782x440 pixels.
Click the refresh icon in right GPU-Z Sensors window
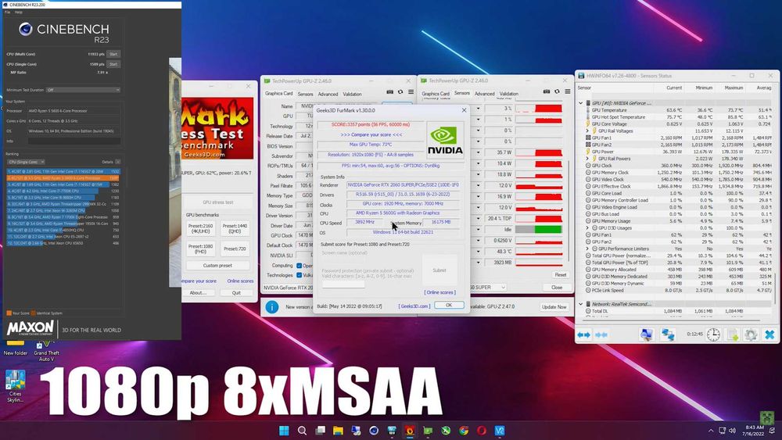557,91
